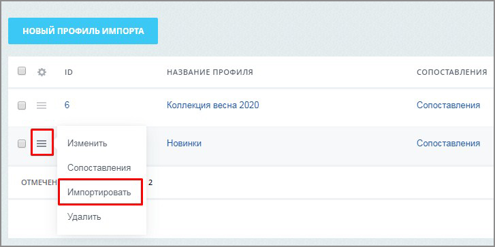
Task: Click the hamburger menu icon for Новинки row
Action: click(x=42, y=144)
